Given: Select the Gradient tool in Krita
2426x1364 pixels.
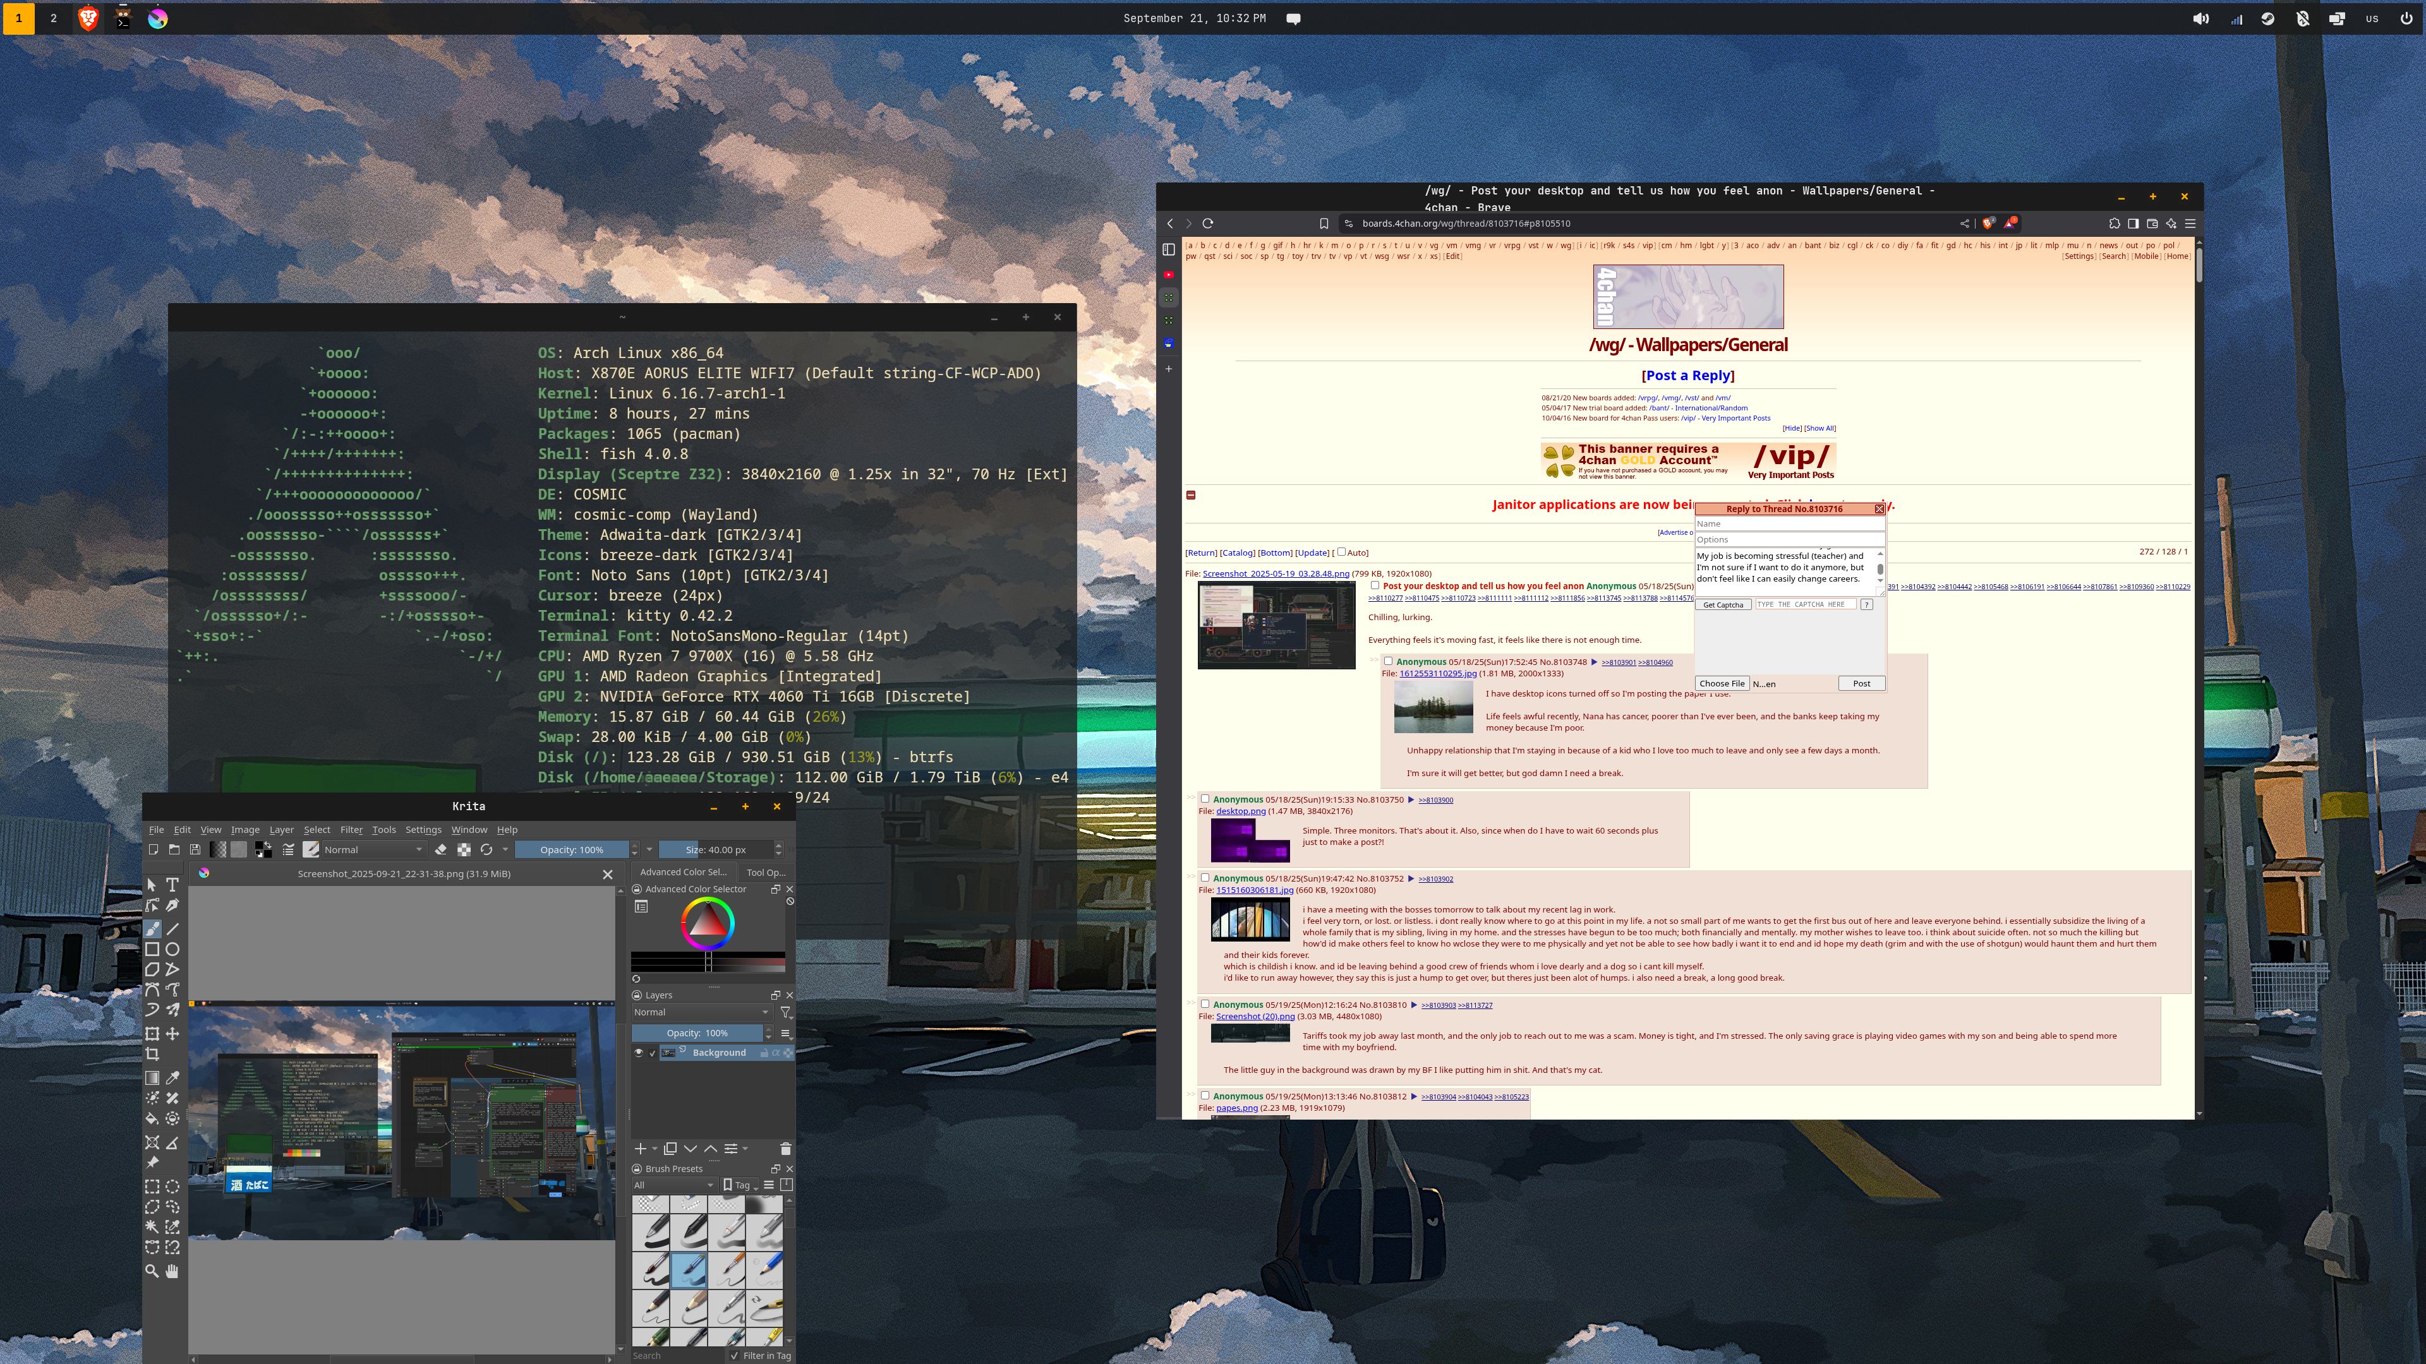Looking at the screenshot, I should pyautogui.click(x=152, y=1078).
